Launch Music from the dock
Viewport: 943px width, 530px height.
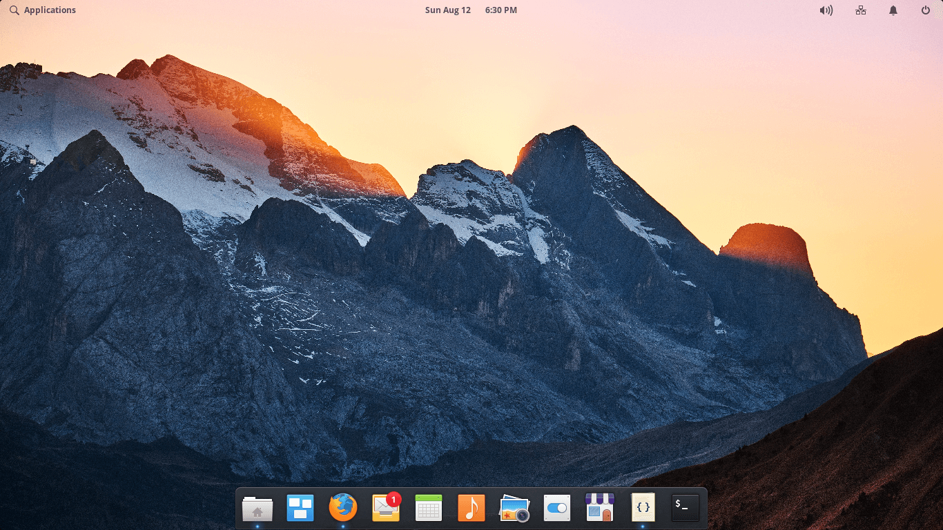[471, 508]
